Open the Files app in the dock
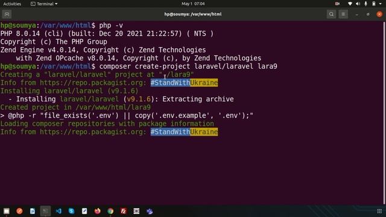Viewport: 386px width, 217px height. point(7,211)
